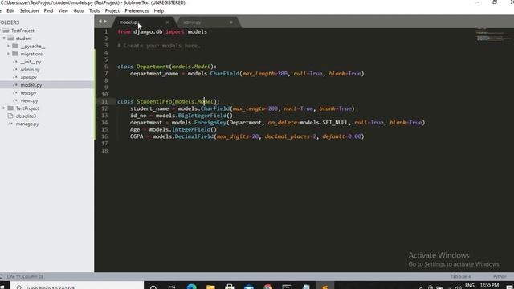This screenshot has width=514, height=289.
Task: Open the Find menu
Action: 48,10
